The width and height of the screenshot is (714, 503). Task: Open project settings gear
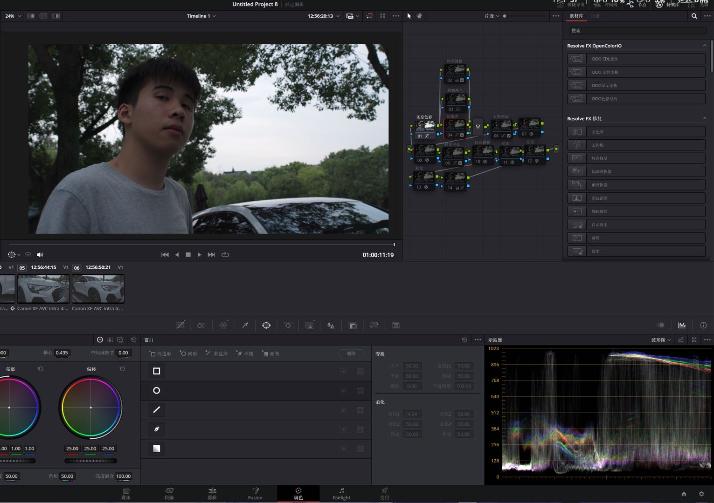click(x=701, y=494)
